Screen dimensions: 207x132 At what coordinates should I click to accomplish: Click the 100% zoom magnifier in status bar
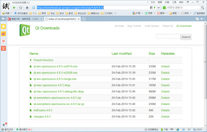(x=197, y=129)
